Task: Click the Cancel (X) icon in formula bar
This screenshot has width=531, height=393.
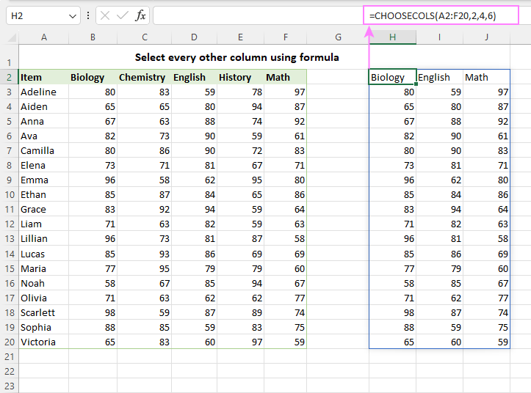Action: coord(105,15)
